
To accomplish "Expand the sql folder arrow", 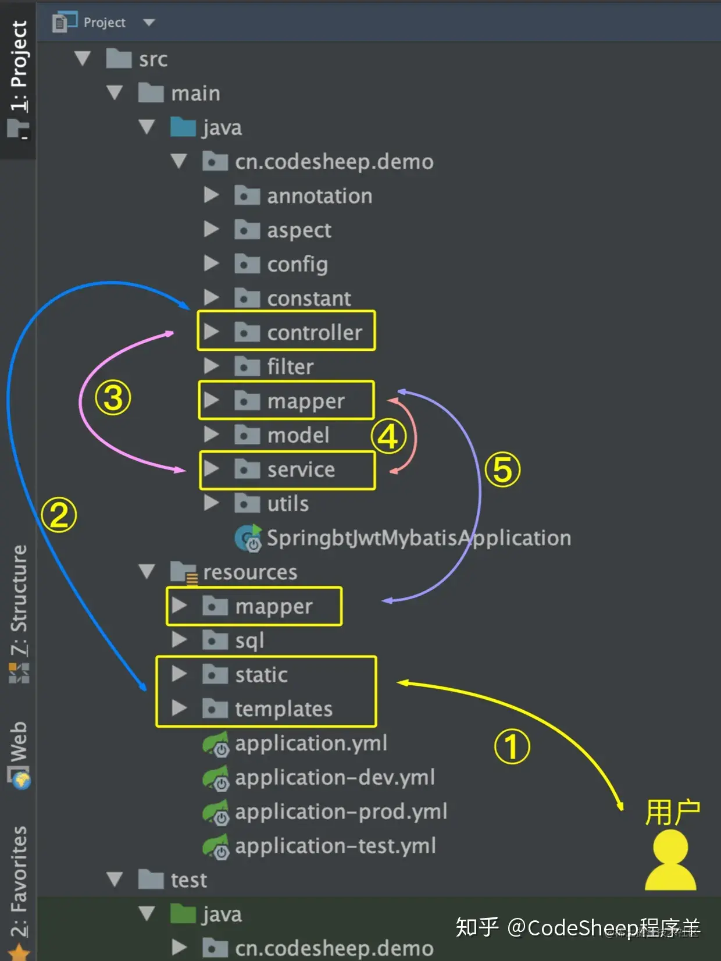I will point(180,640).
